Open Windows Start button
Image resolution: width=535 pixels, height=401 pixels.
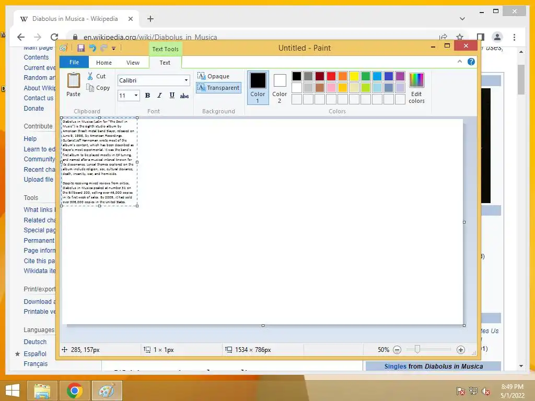pyautogui.click(x=13, y=391)
